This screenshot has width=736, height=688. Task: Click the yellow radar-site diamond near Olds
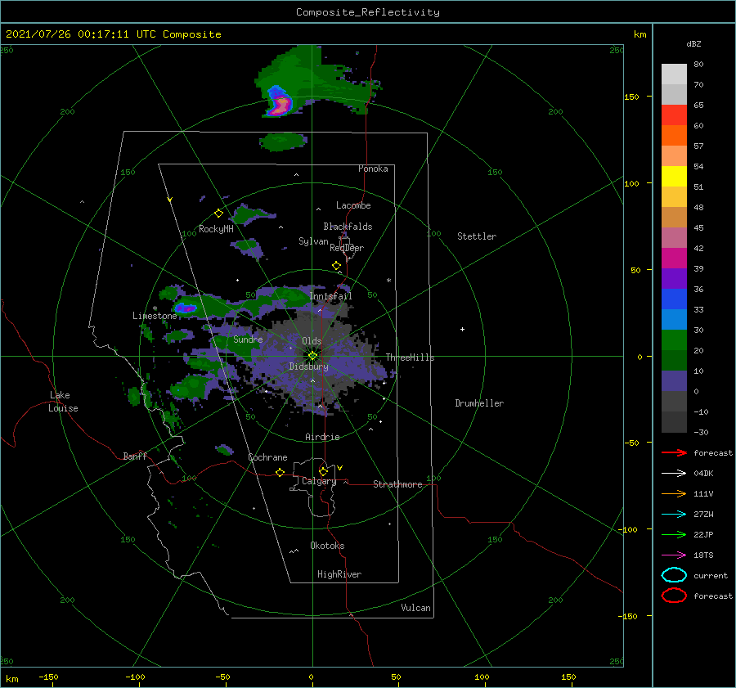pos(312,356)
